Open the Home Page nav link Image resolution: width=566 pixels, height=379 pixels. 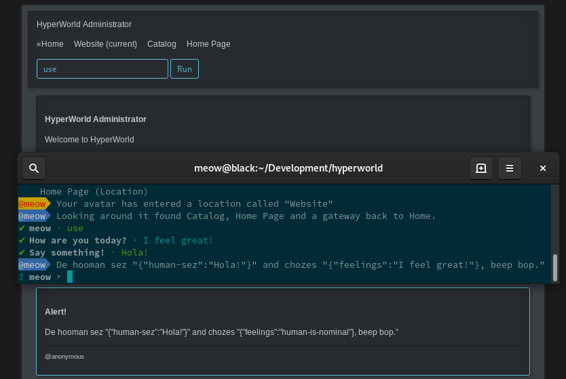coord(208,44)
